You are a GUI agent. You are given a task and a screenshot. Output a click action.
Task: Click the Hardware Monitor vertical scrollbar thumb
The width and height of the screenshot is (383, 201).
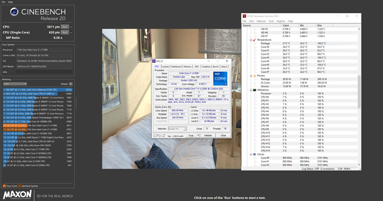(359, 92)
